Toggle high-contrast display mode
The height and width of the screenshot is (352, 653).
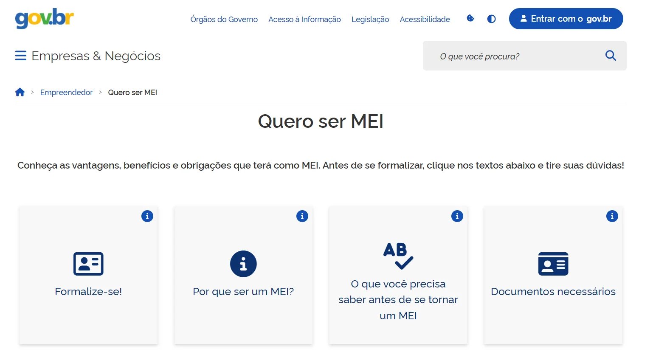point(491,19)
